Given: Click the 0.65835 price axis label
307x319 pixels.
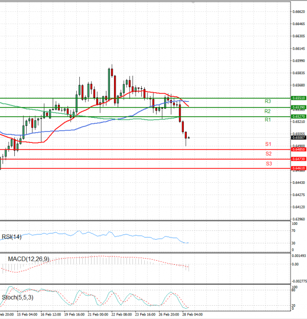Looking at the screenshot, I should (299, 73).
